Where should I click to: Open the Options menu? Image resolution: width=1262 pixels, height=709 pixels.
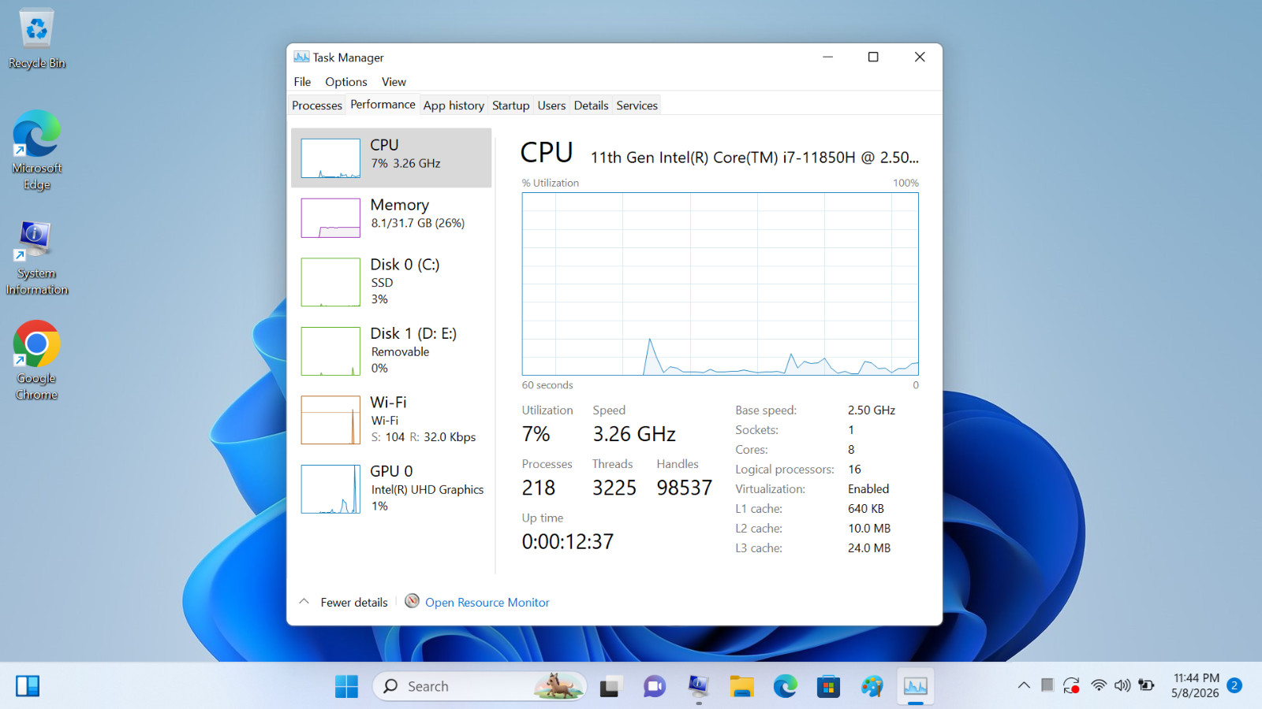click(x=346, y=82)
